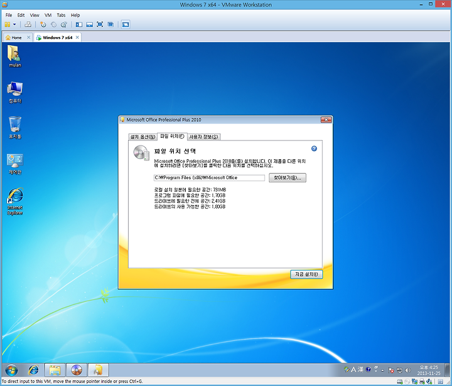The width and height of the screenshot is (452, 386).
Task: Click the network tray icon
Action: 399,370
